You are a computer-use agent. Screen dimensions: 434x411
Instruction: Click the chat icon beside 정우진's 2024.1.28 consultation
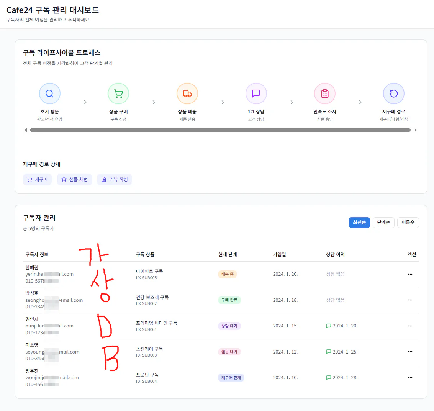point(328,377)
